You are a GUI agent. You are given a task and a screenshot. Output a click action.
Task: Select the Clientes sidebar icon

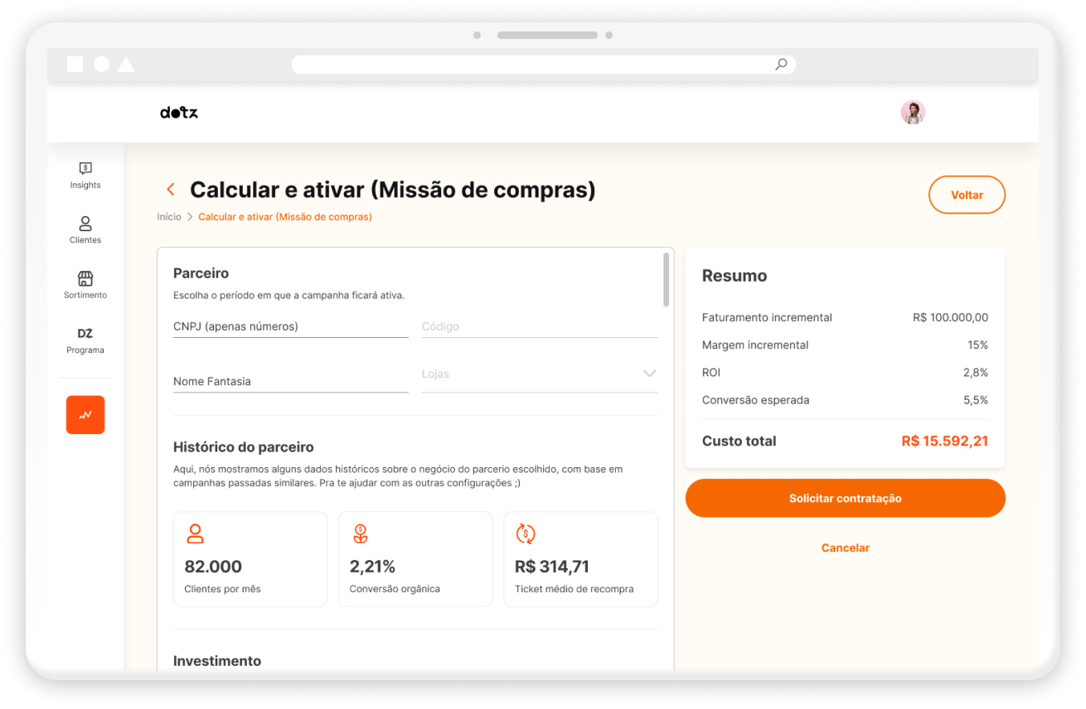pos(85,229)
